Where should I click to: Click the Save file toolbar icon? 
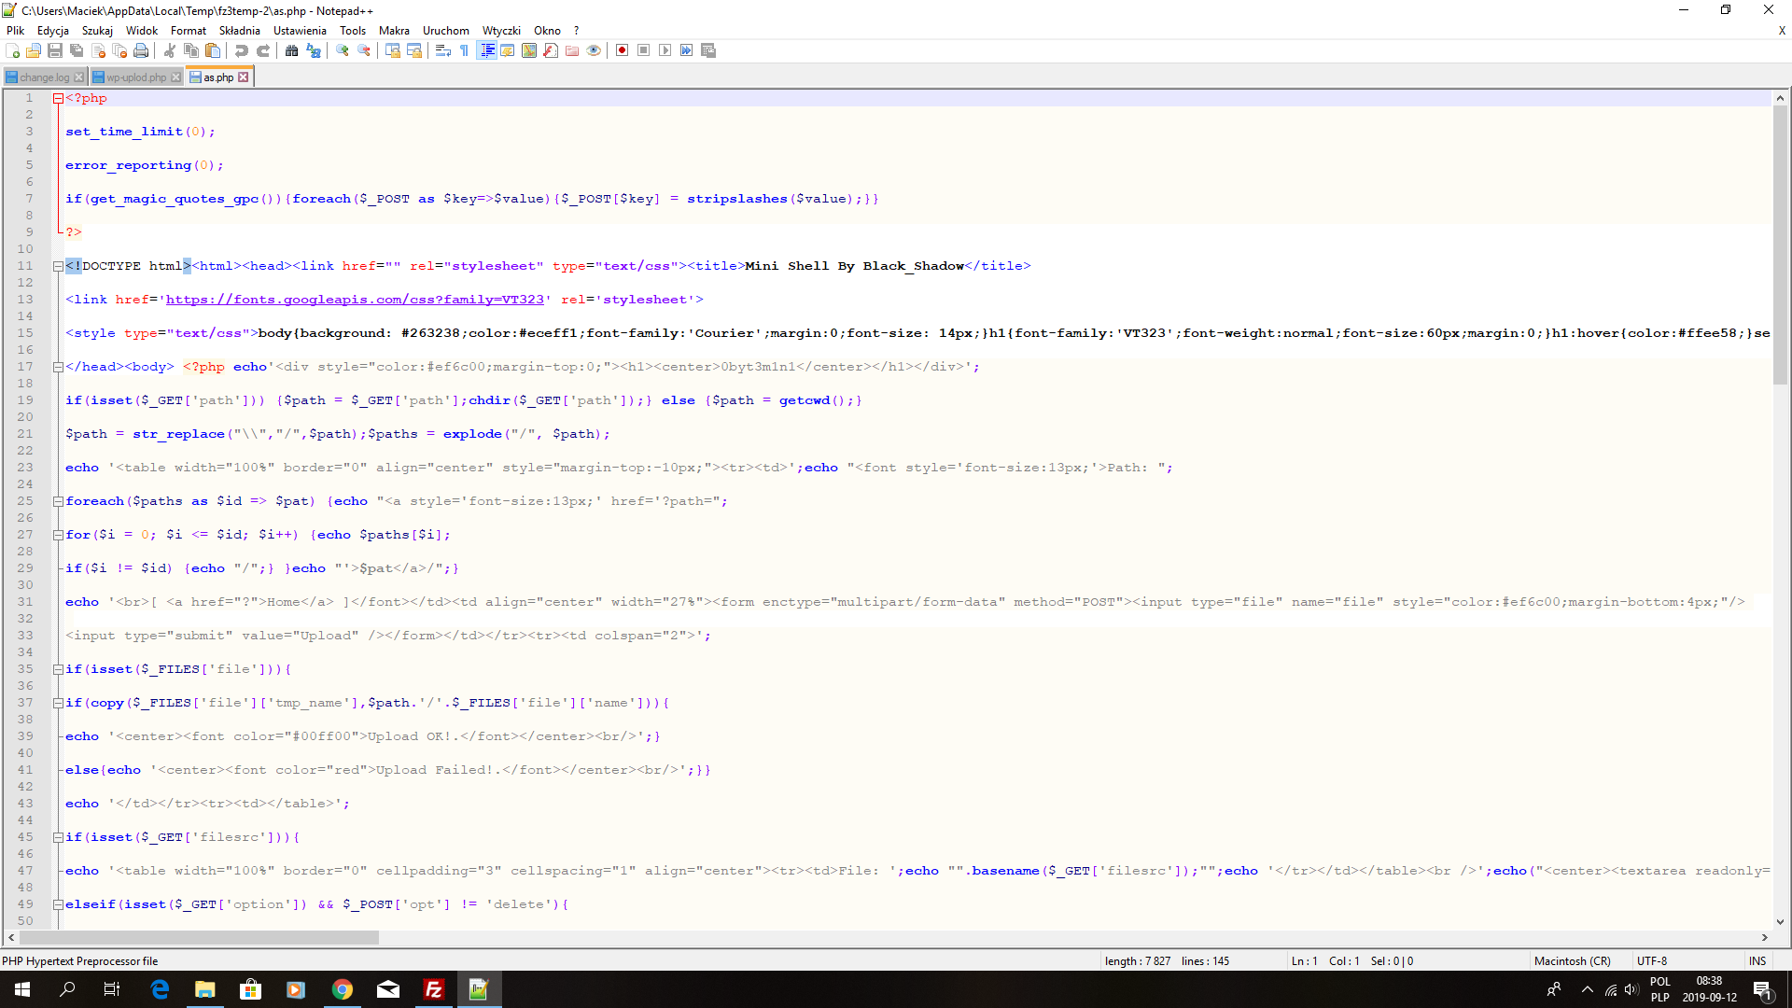coord(55,50)
